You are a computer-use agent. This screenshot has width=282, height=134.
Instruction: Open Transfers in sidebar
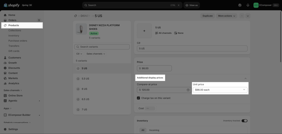14,46
